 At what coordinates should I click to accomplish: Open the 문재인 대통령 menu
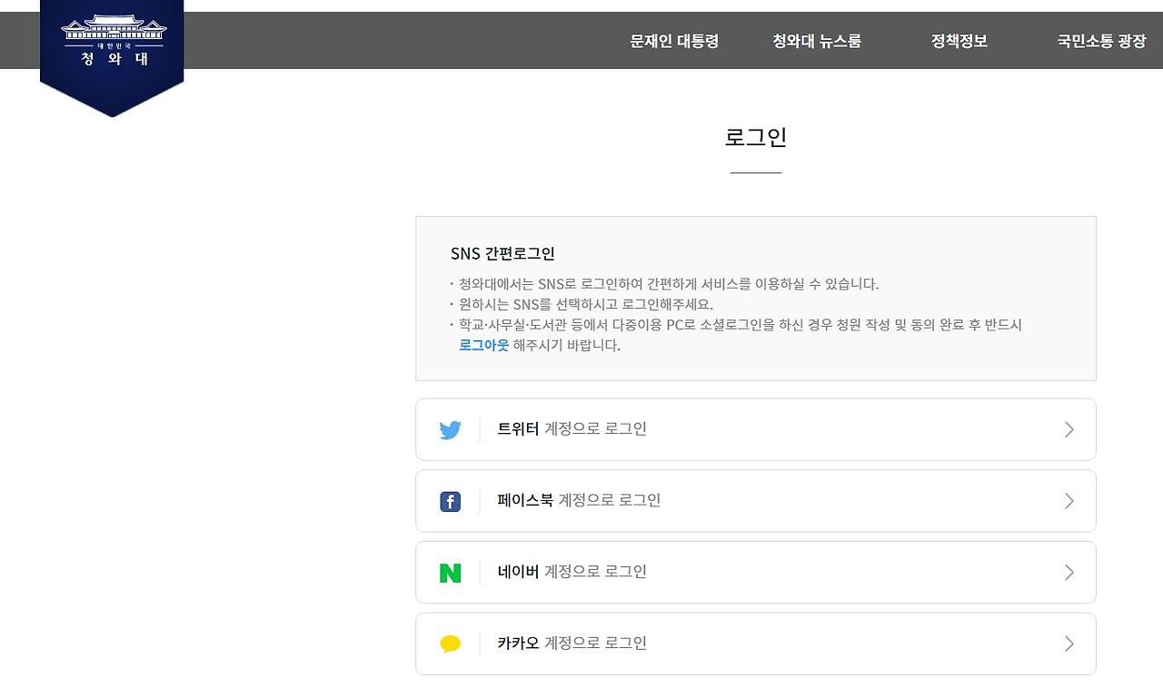[674, 41]
